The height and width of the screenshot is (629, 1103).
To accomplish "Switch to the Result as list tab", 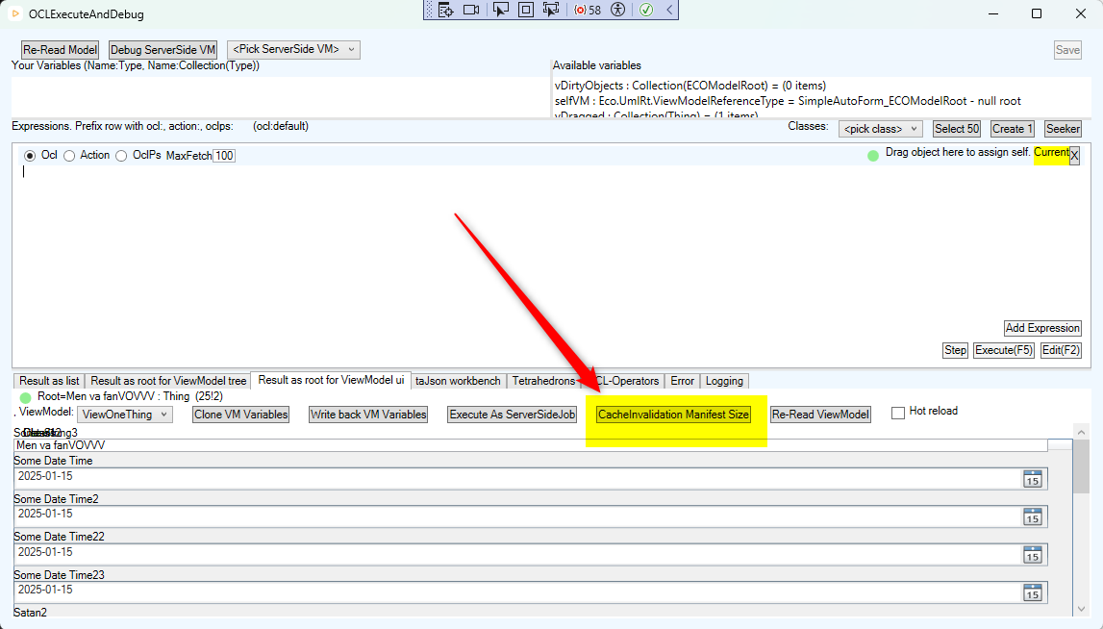I will point(49,381).
